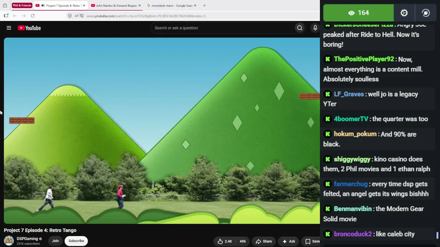Go forward one page in the browser
This screenshot has width=440, height=247.
(23, 16)
